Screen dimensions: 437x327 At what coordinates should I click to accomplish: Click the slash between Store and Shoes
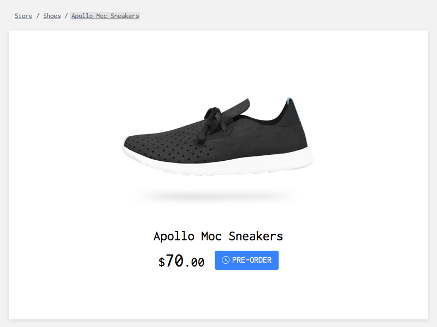point(38,16)
